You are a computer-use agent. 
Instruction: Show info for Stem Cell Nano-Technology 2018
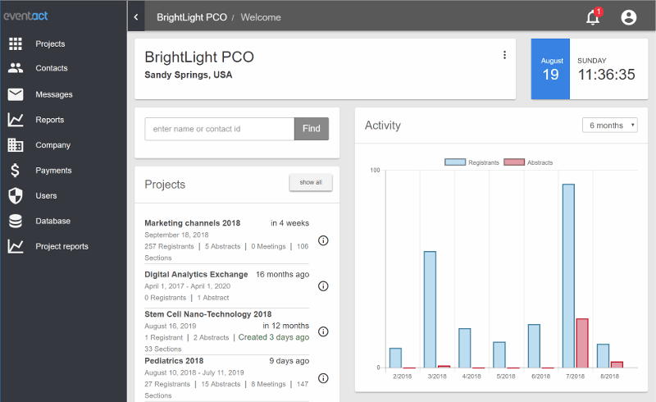323,331
